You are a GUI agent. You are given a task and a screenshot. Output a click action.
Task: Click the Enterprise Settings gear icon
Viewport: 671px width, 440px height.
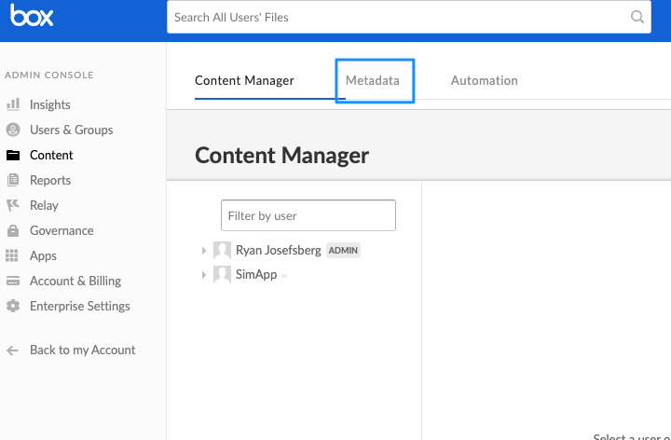(13, 306)
